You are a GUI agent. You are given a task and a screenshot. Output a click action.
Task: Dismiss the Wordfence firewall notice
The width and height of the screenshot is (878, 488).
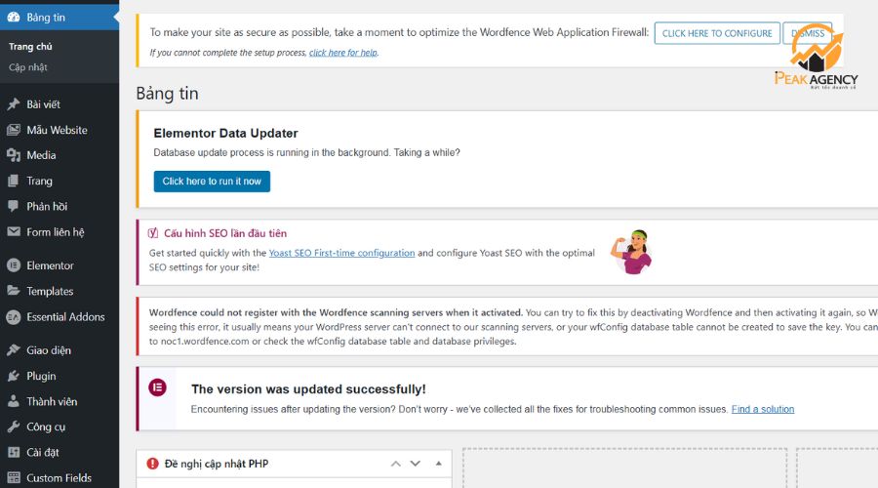click(808, 33)
